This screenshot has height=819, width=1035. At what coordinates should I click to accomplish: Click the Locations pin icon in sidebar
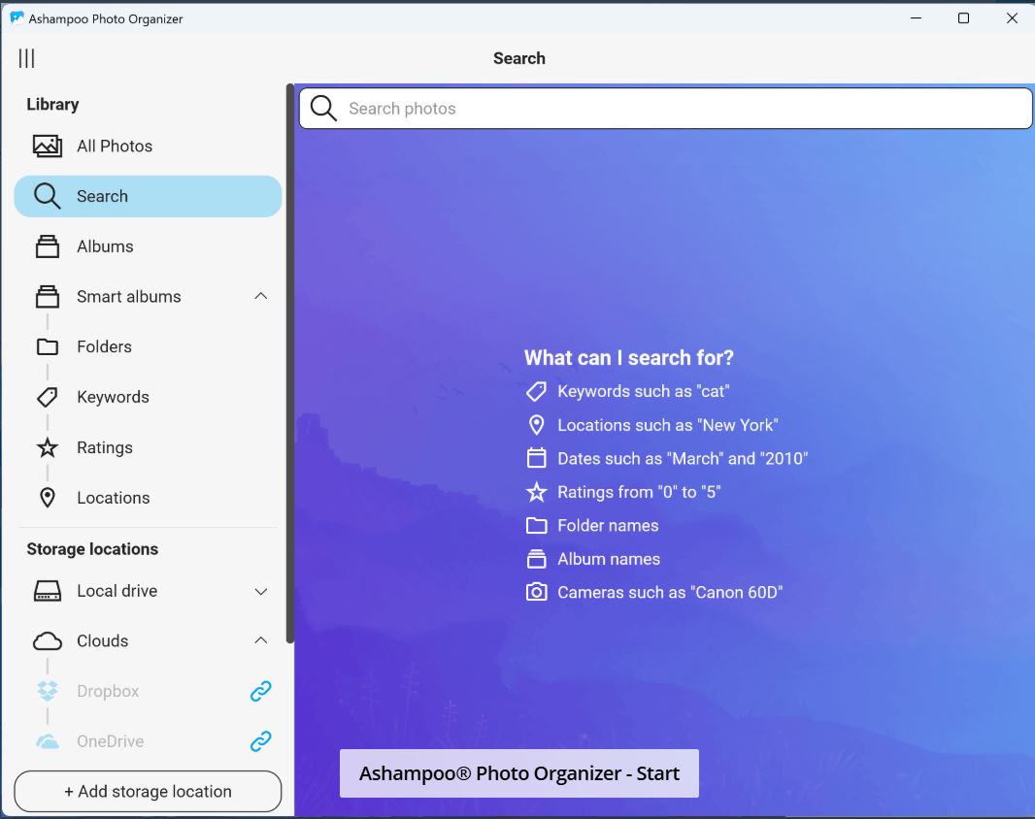point(48,498)
